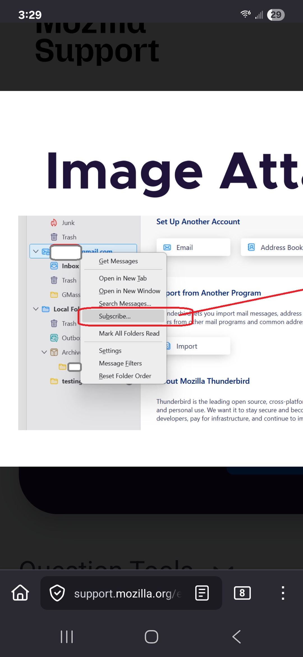Select the testing folder label
Screen dimensions: 303x657
click(72, 381)
